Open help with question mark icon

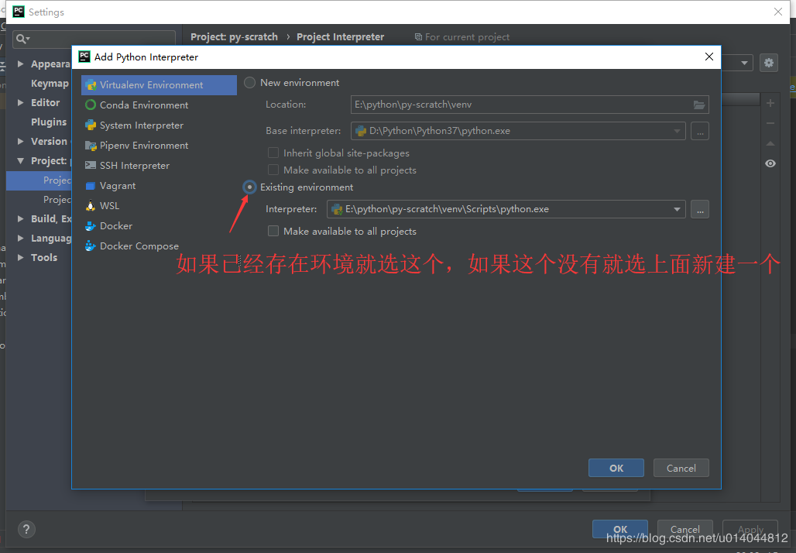(x=26, y=530)
